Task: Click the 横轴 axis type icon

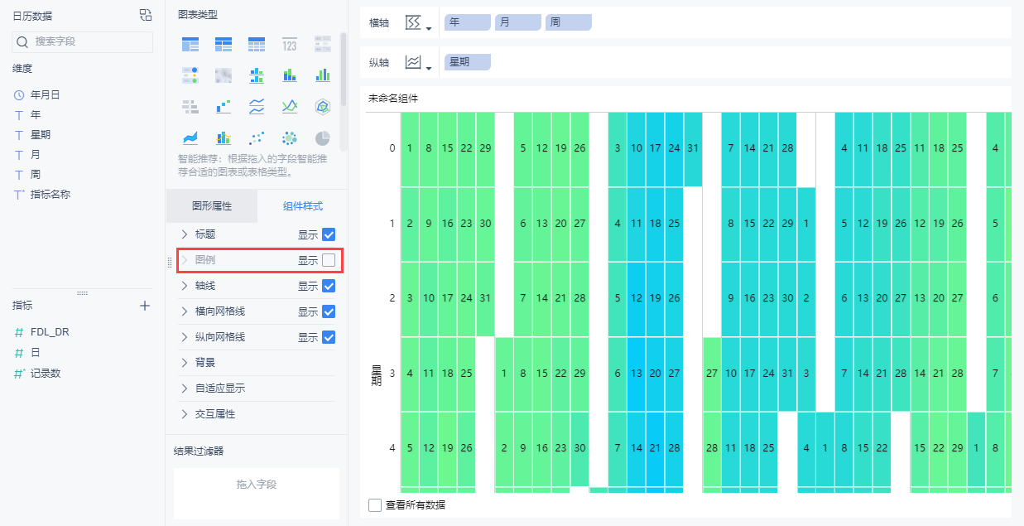Action: pyautogui.click(x=413, y=22)
